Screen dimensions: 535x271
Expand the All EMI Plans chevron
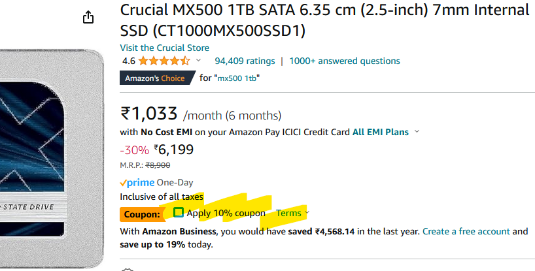click(x=417, y=131)
